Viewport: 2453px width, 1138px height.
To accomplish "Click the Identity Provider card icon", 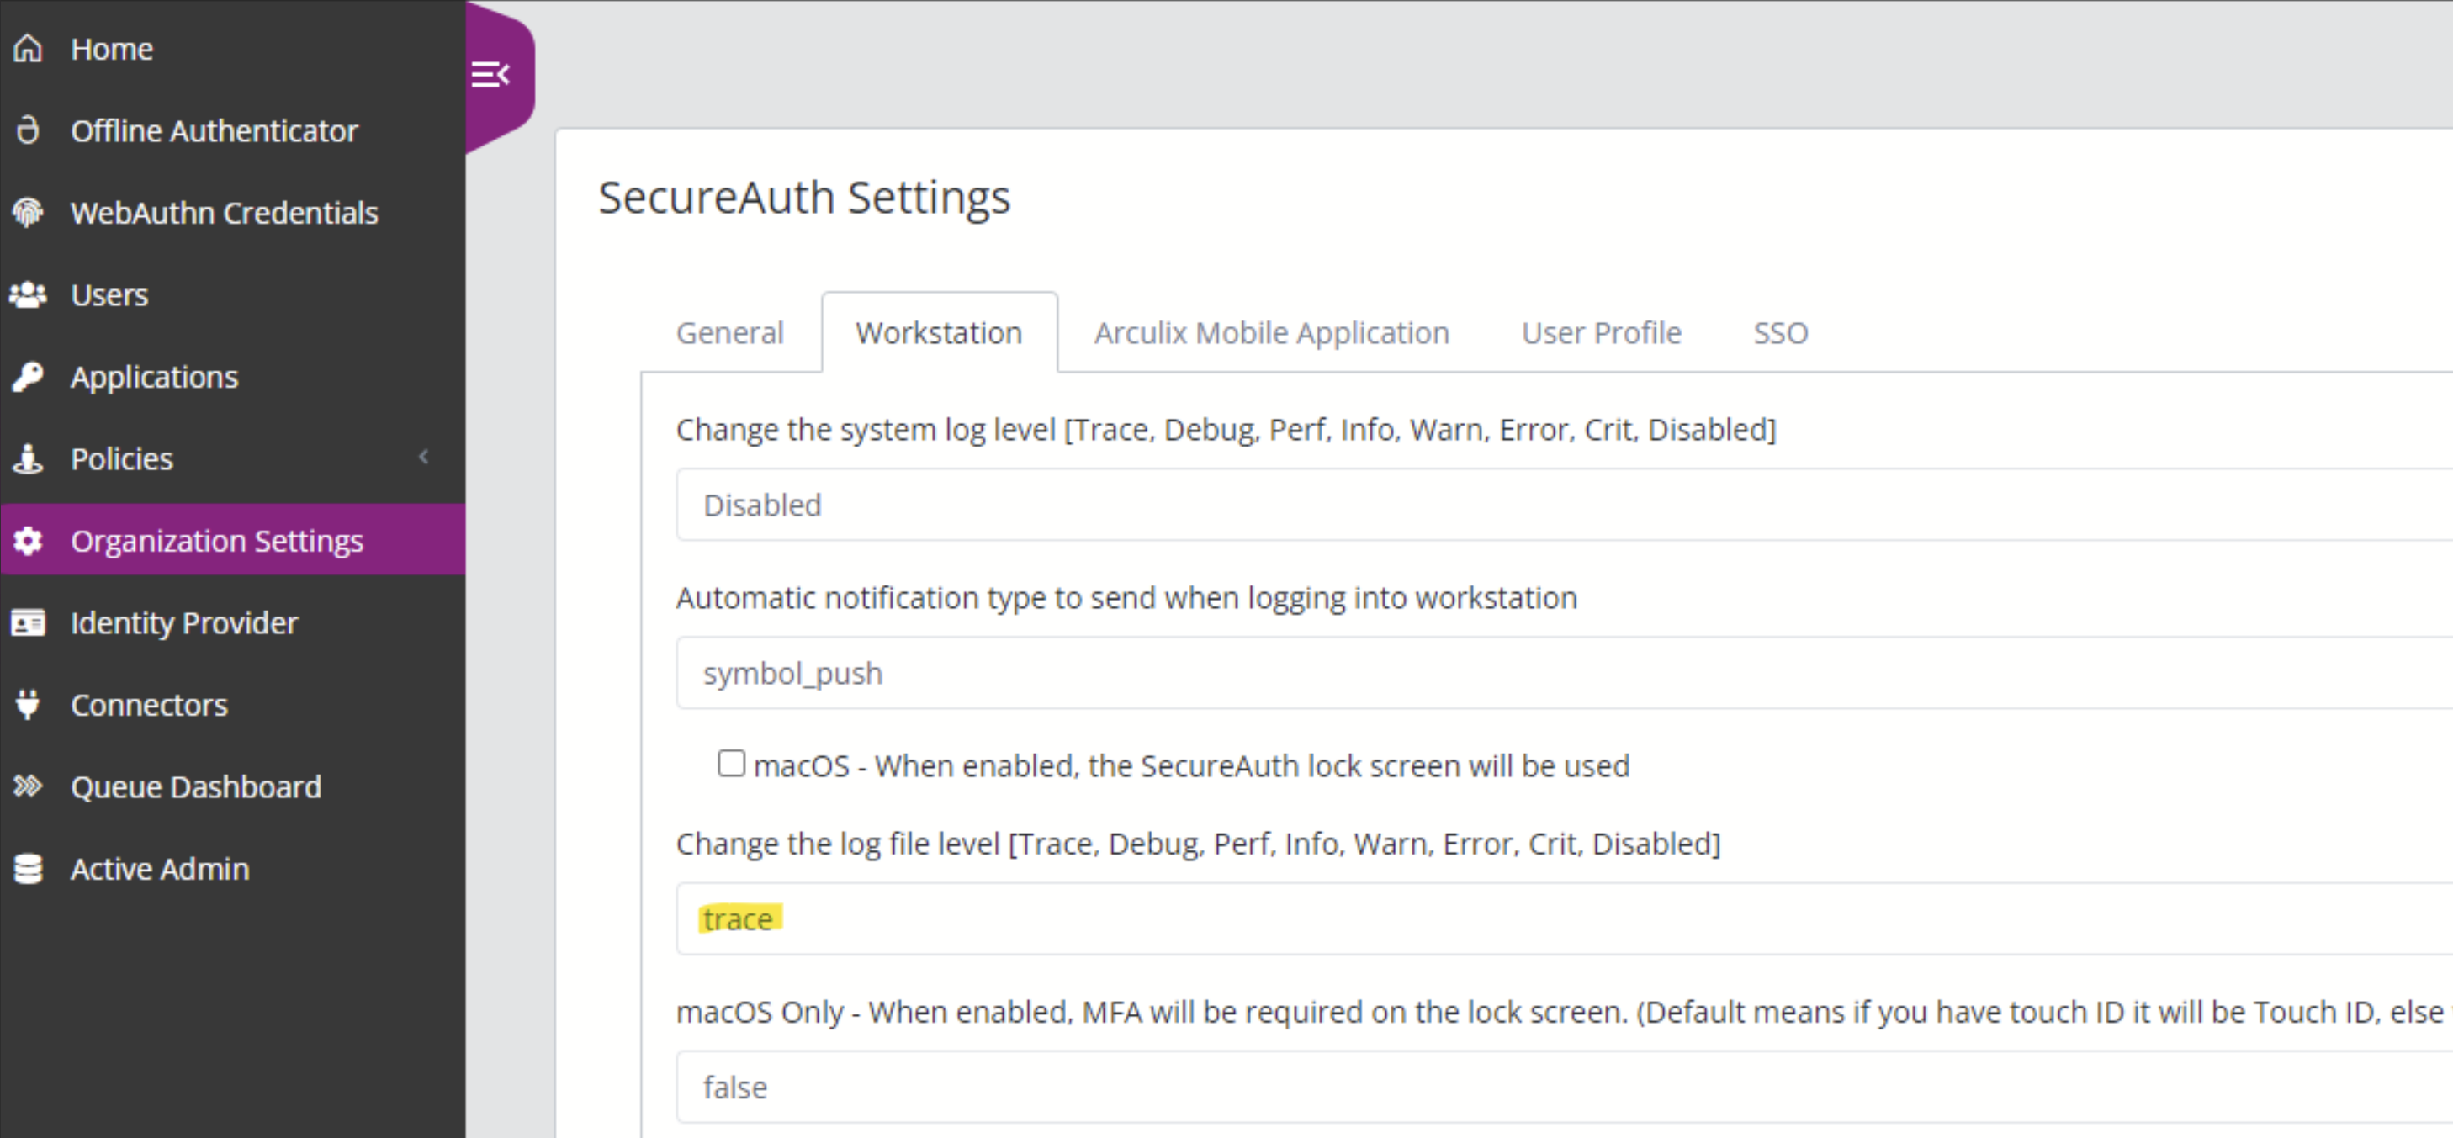I will click(x=29, y=622).
